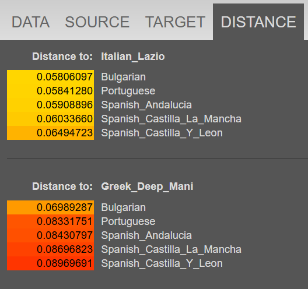This screenshot has width=308, height=289.
Task: Click the 0.06494723 orange distance cell
Action: [51, 133]
